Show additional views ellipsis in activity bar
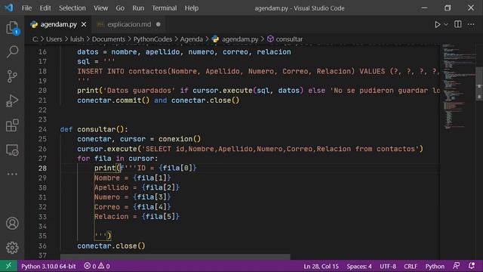Screen dimensions: 483x272 tap(12, 174)
